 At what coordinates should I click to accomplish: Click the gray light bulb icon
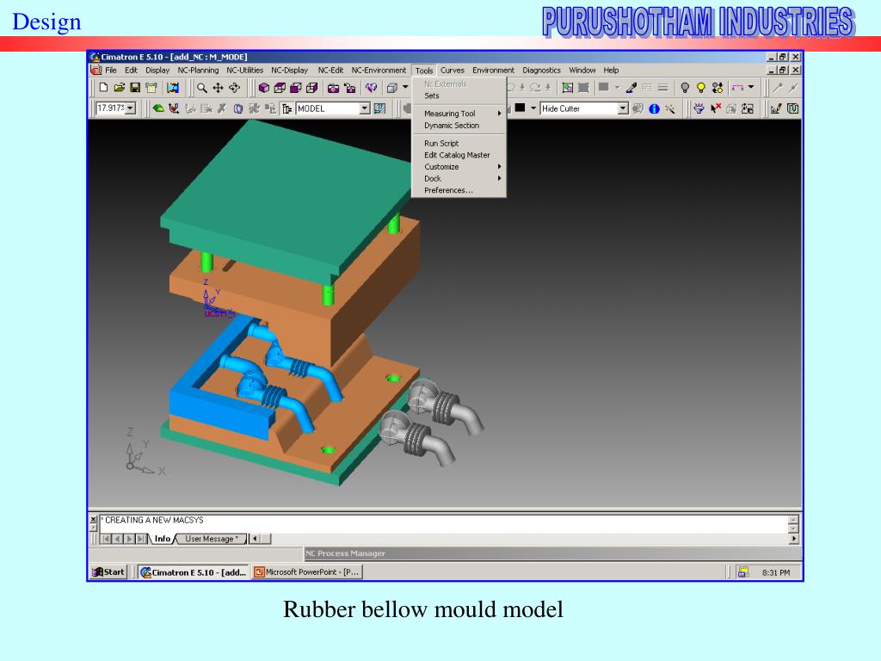pyautogui.click(x=685, y=88)
